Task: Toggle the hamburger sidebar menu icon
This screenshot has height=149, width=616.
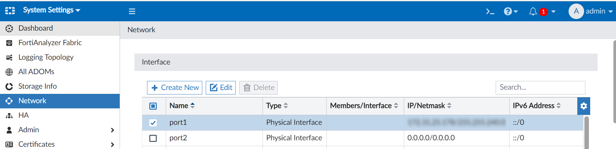Action: [x=132, y=12]
